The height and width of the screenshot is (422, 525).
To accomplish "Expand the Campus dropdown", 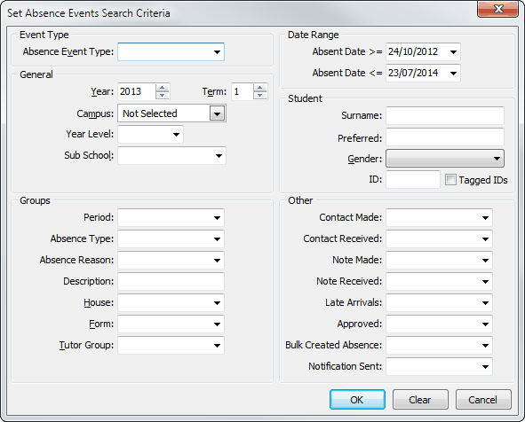I will pyautogui.click(x=217, y=113).
